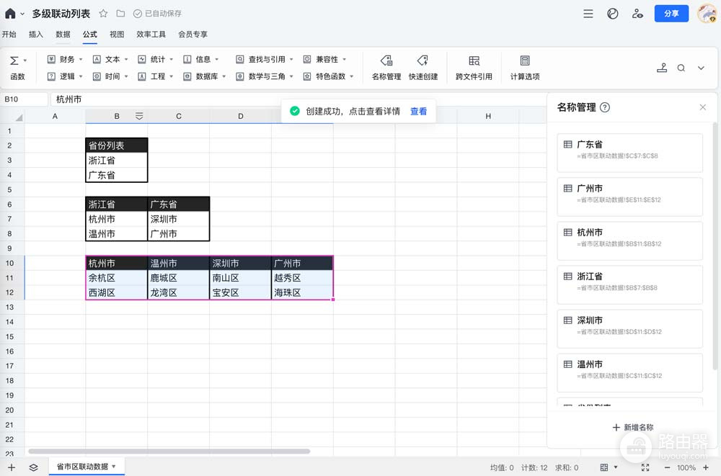Open the home icon menu
This screenshot has height=476, width=721.
11,14
